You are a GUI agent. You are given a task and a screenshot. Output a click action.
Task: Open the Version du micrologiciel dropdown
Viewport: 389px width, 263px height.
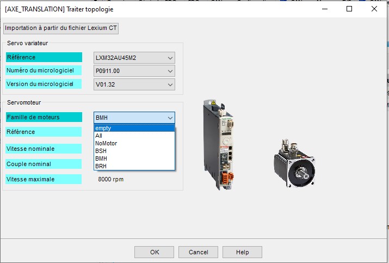pos(170,84)
